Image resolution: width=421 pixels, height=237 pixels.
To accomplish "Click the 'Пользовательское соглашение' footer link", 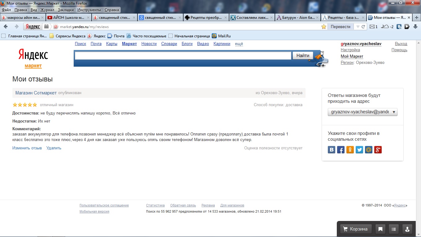I will (104, 206).
